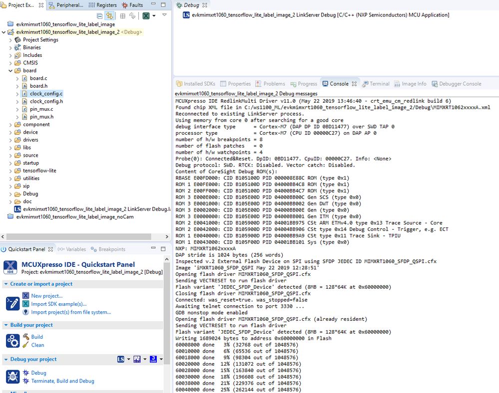Open the Debugger Console tab
Image resolution: width=499 pixels, height=393 pixels.
click(x=457, y=84)
